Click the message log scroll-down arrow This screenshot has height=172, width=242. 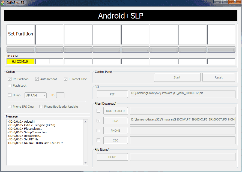(x=85, y=163)
